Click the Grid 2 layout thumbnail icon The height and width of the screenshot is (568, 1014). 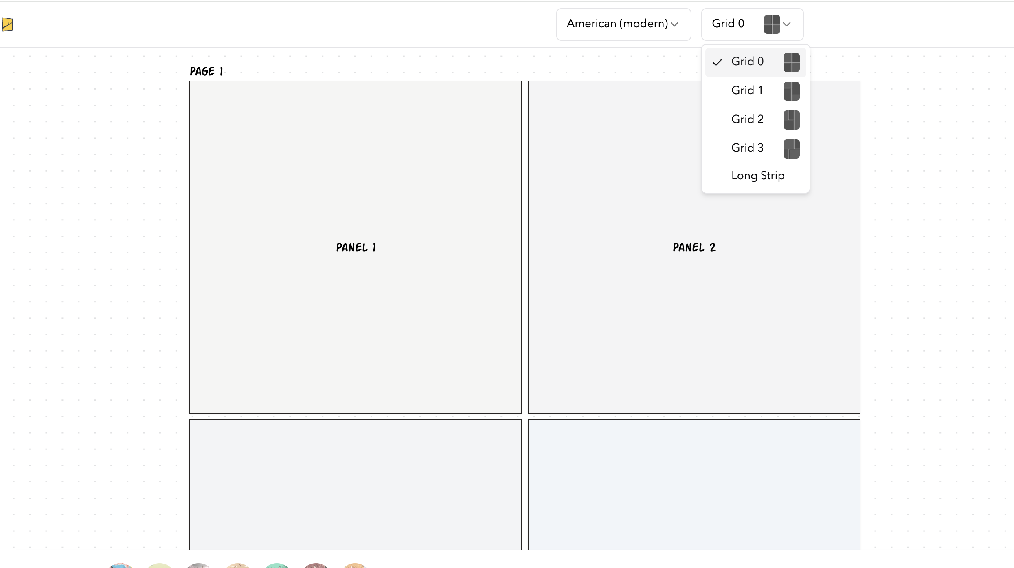click(791, 120)
